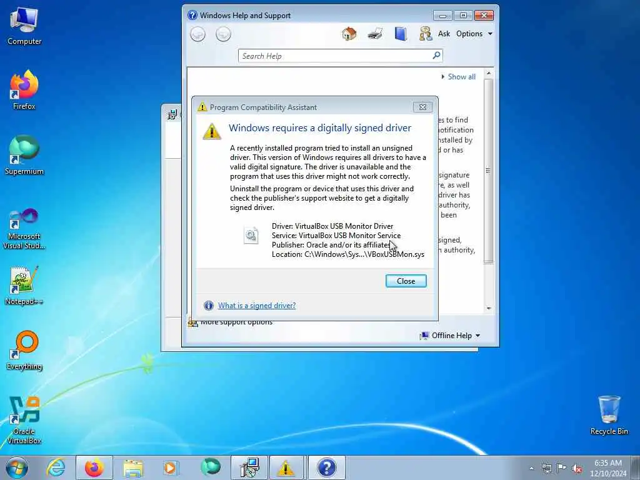Click scrollbar up arrow in Help window

tap(488, 74)
